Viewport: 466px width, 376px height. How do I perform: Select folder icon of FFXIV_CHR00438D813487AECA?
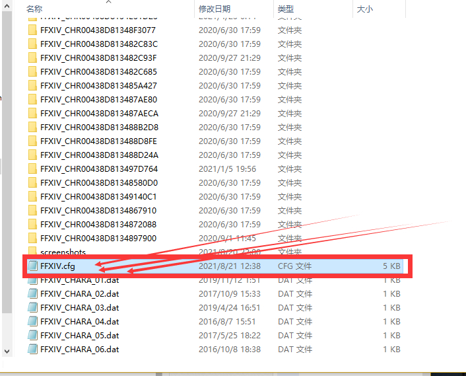pos(32,114)
